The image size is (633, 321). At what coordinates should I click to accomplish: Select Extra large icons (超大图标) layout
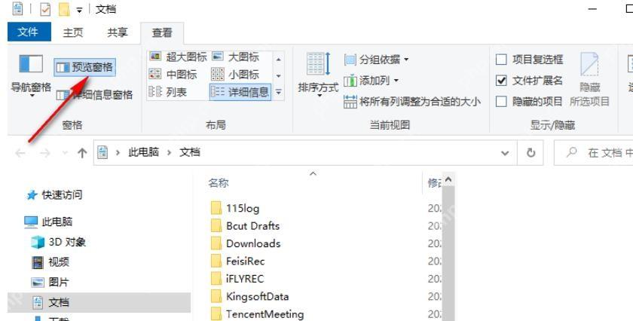pos(178,57)
